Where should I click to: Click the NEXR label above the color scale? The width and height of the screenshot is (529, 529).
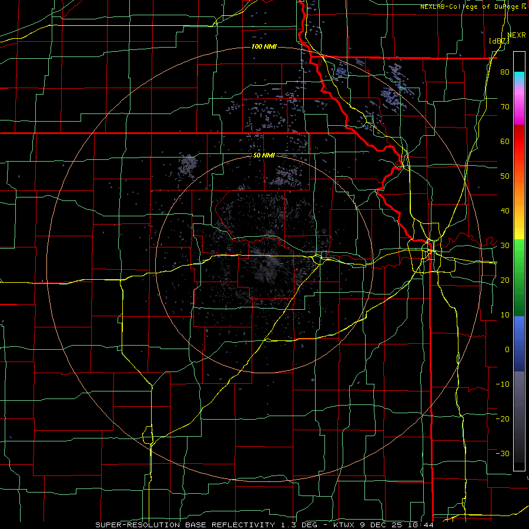[x=517, y=35]
